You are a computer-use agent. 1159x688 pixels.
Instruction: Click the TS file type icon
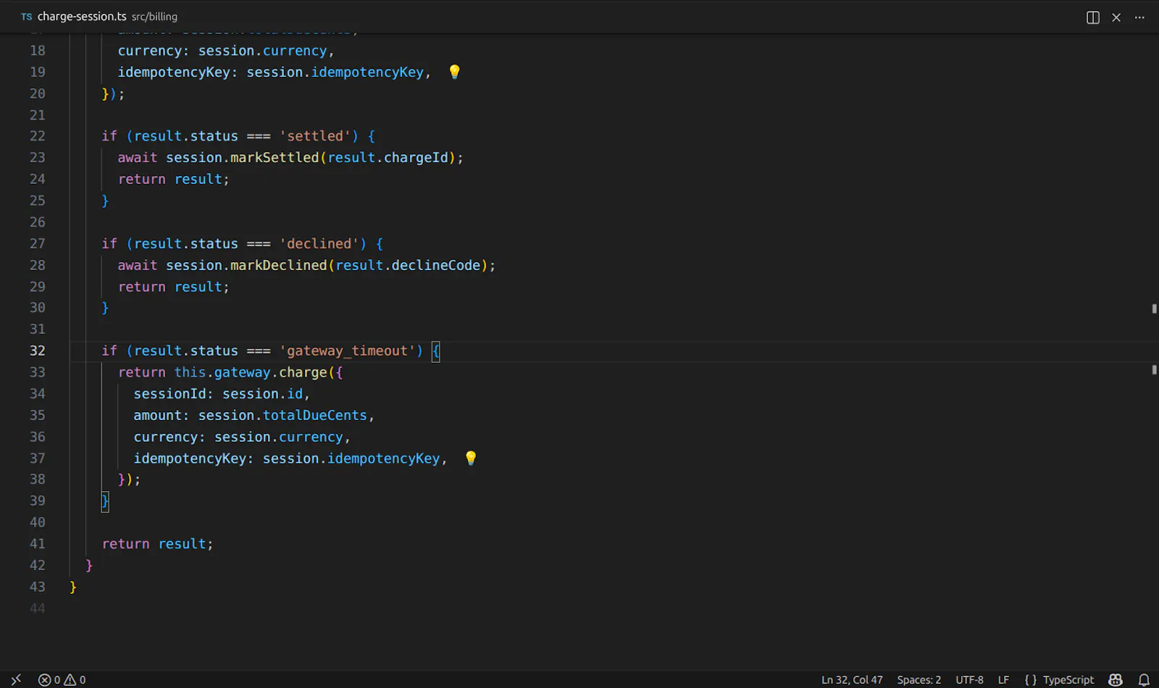coord(27,17)
